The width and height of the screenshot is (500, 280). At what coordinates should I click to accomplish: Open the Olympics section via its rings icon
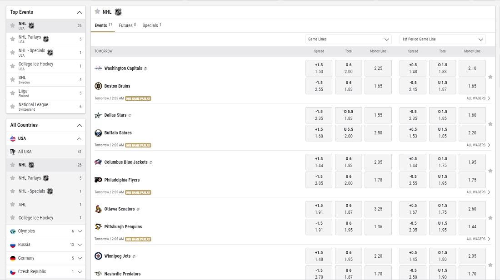11,231
